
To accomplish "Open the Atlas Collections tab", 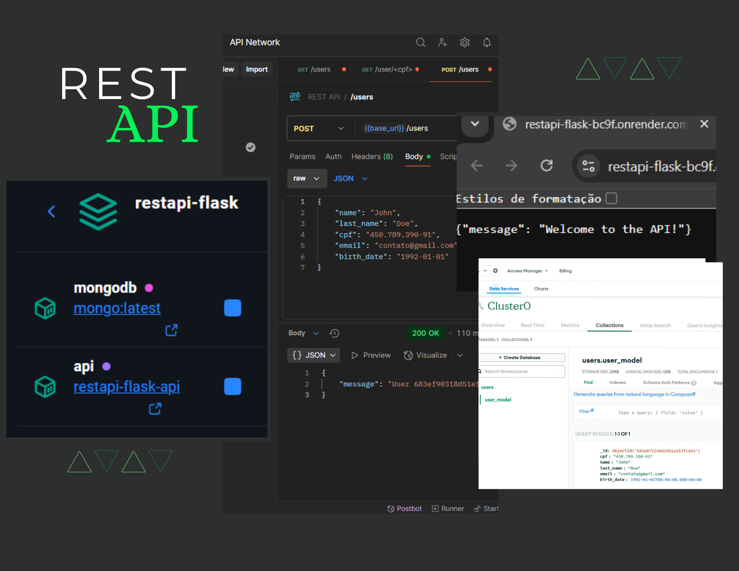I will tap(609, 326).
